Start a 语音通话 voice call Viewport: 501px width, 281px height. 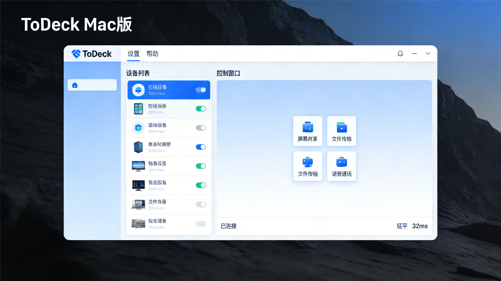(x=341, y=166)
